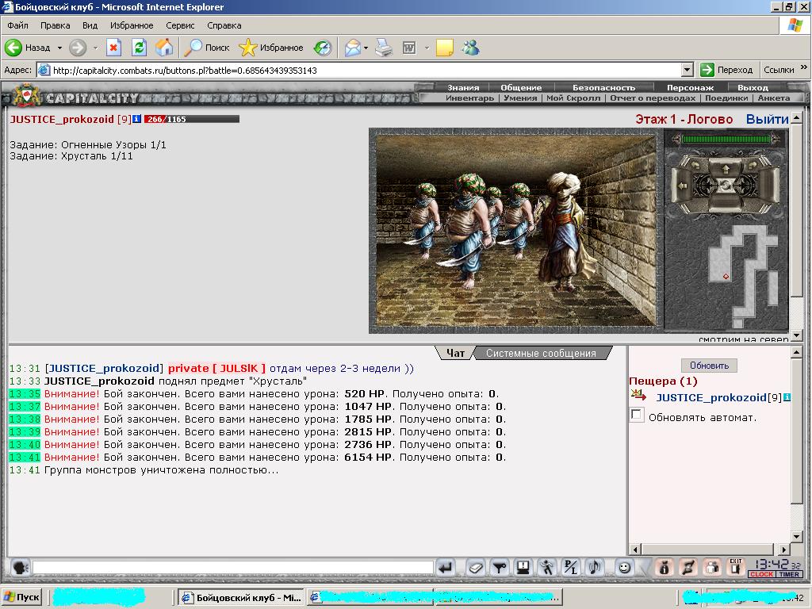The image size is (812, 609).
Task: Click the Пуск Start button
Action: pyautogui.click(x=21, y=598)
